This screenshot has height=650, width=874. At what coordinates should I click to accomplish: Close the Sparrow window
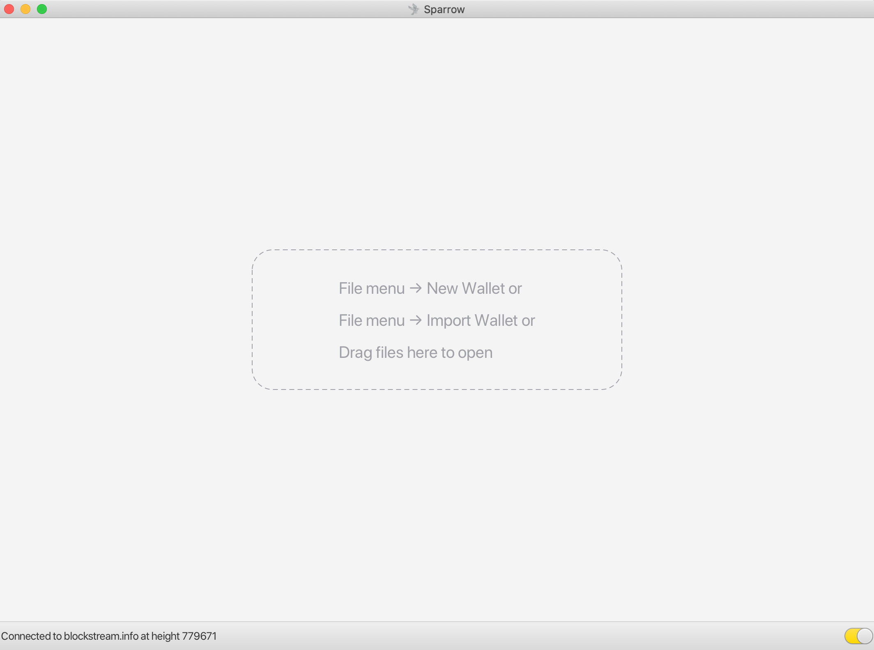coord(9,9)
